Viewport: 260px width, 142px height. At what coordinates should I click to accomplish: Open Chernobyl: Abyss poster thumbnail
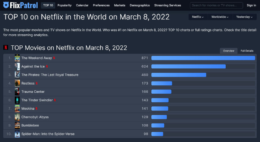pyautogui.click(x=17, y=117)
